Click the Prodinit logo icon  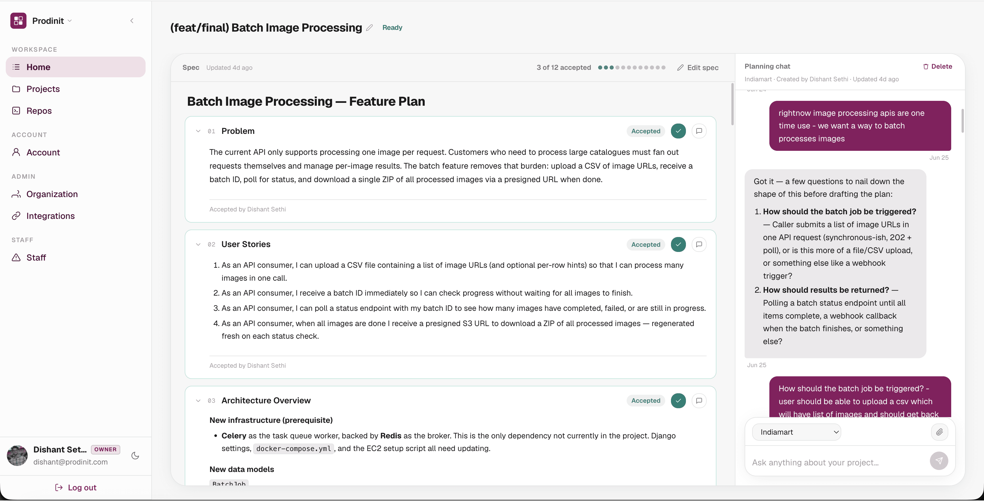18,21
